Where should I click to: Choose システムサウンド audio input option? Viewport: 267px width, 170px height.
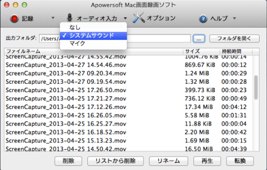pyautogui.click(x=93, y=36)
